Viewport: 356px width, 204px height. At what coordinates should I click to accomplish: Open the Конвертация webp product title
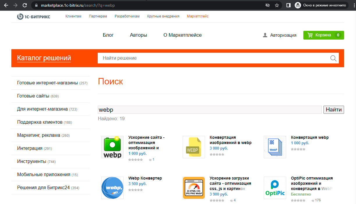(310, 137)
